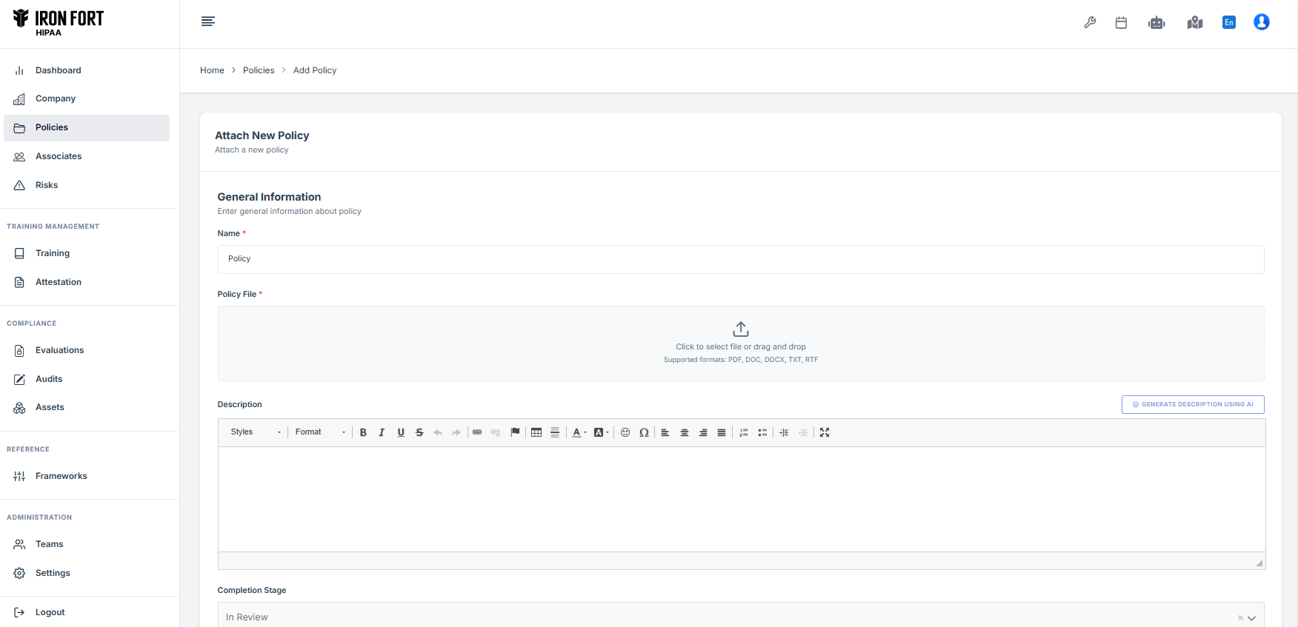Open the Styles dropdown
1298x627 pixels.
pyautogui.click(x=256, y=432)
